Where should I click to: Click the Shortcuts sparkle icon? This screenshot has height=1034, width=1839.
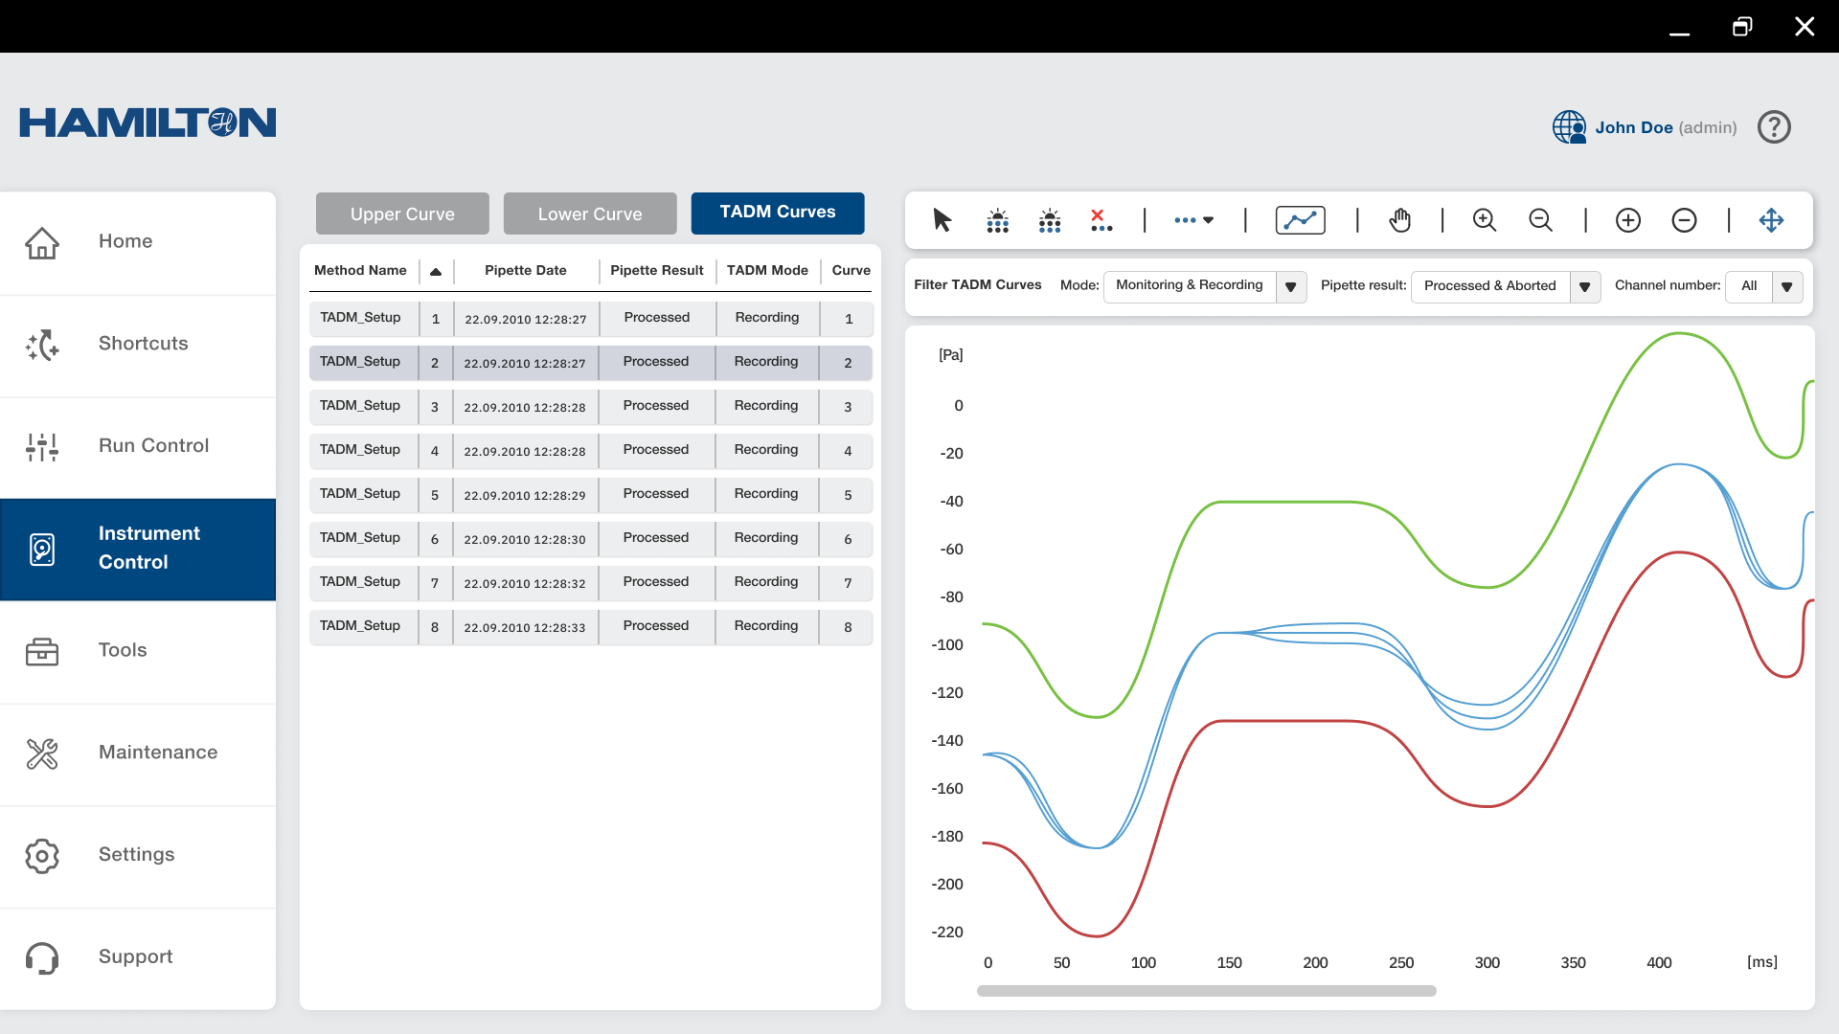click(42, 345)
